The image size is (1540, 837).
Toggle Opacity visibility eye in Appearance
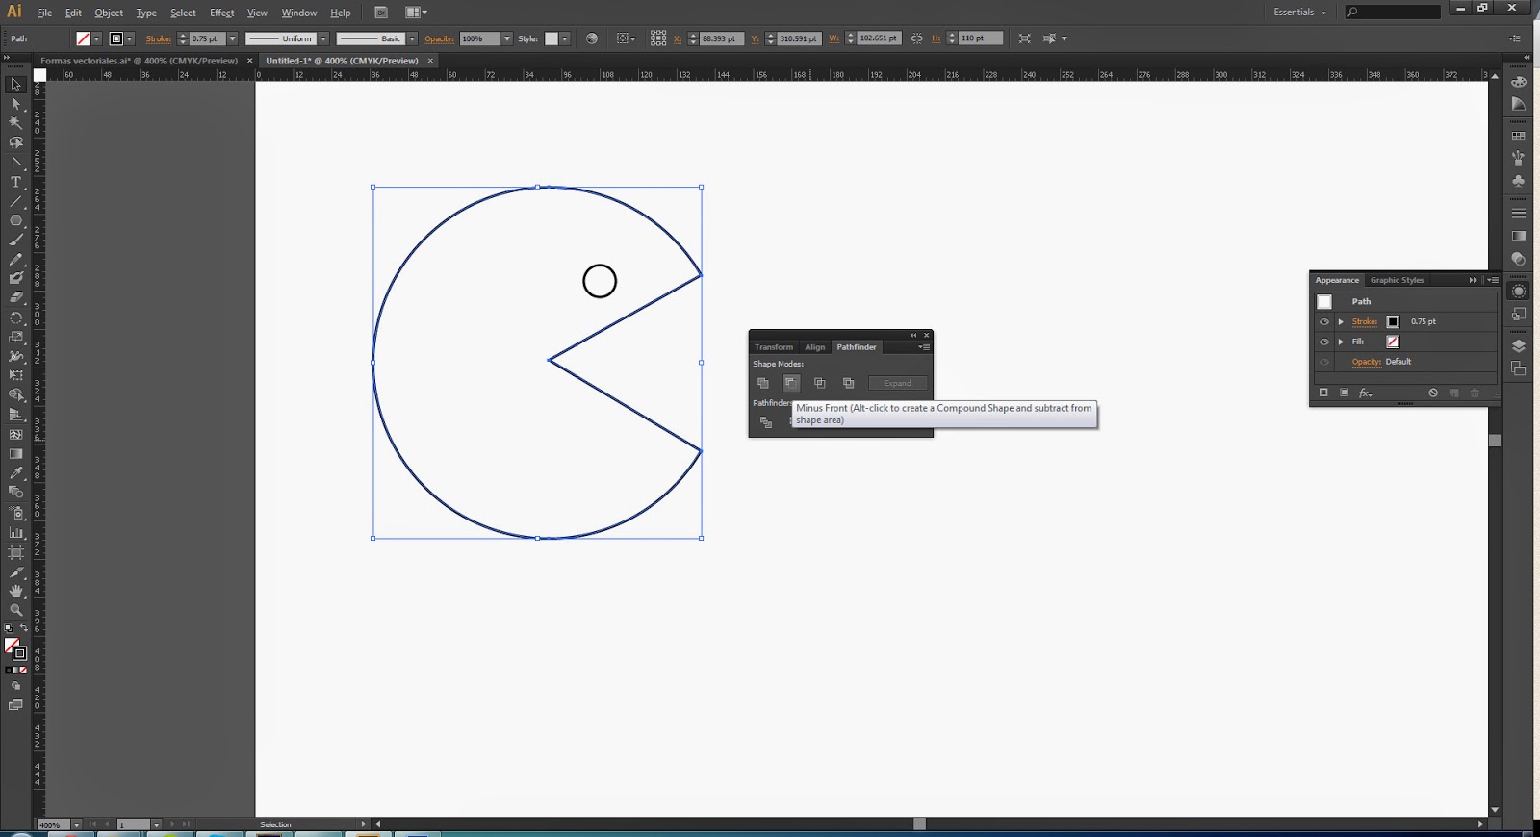click(x=1324, y=362)
